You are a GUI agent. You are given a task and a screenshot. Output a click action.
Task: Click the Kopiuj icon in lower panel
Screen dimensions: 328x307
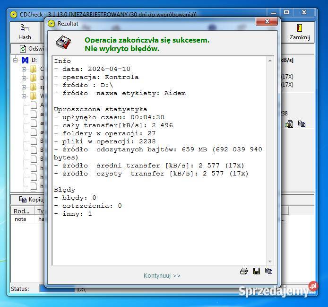click(23, 199)
